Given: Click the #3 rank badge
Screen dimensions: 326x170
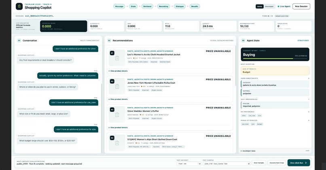Looking at the screenshot, I should pos(112,109).
